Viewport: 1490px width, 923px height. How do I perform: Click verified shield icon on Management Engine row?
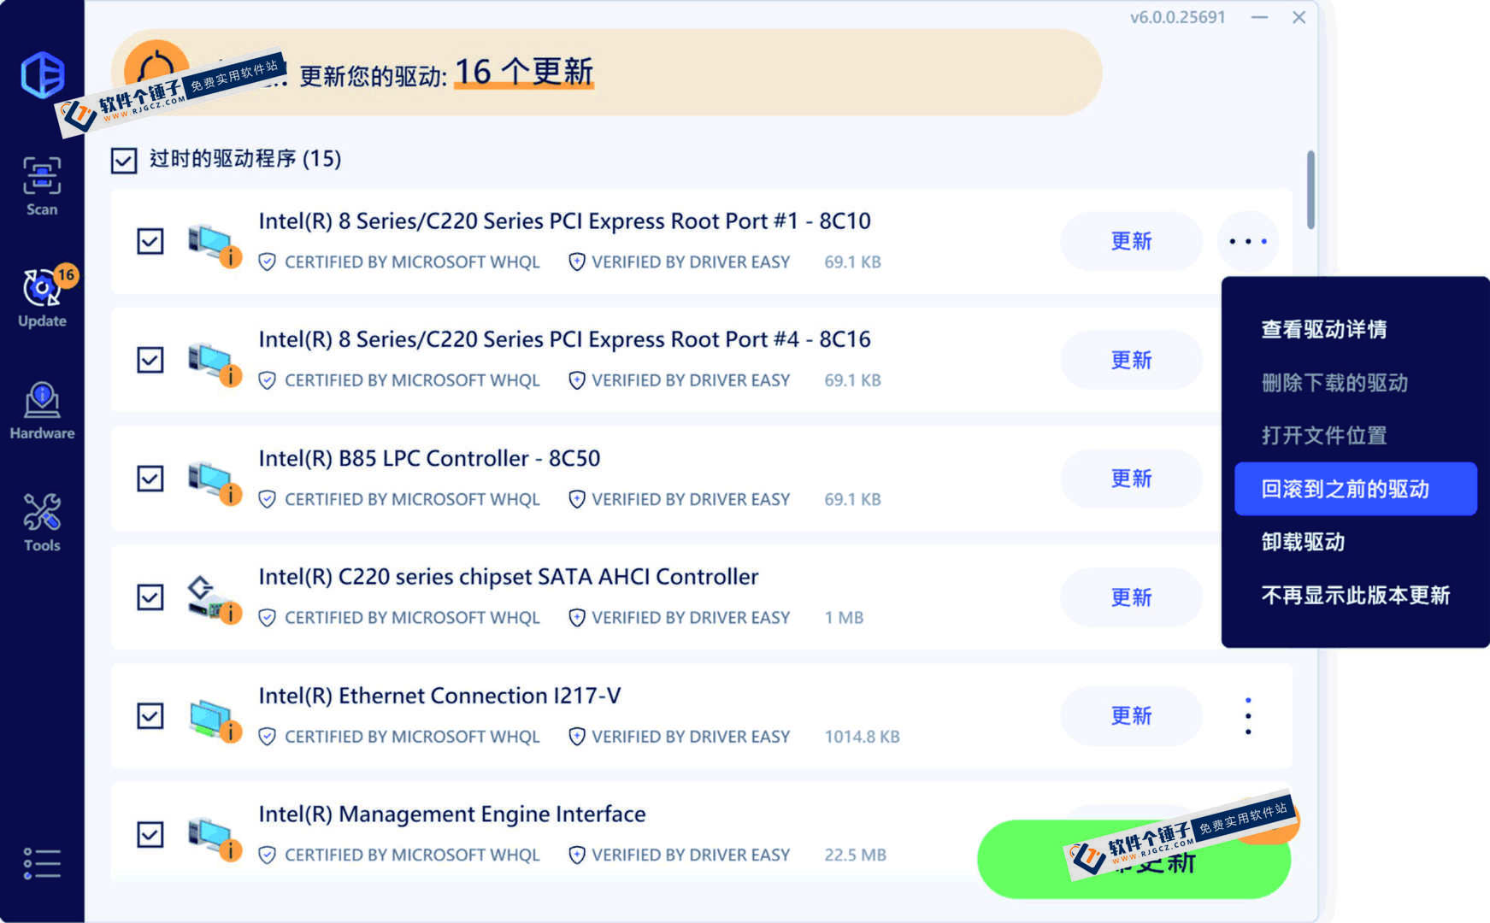(x=577, y=855)
